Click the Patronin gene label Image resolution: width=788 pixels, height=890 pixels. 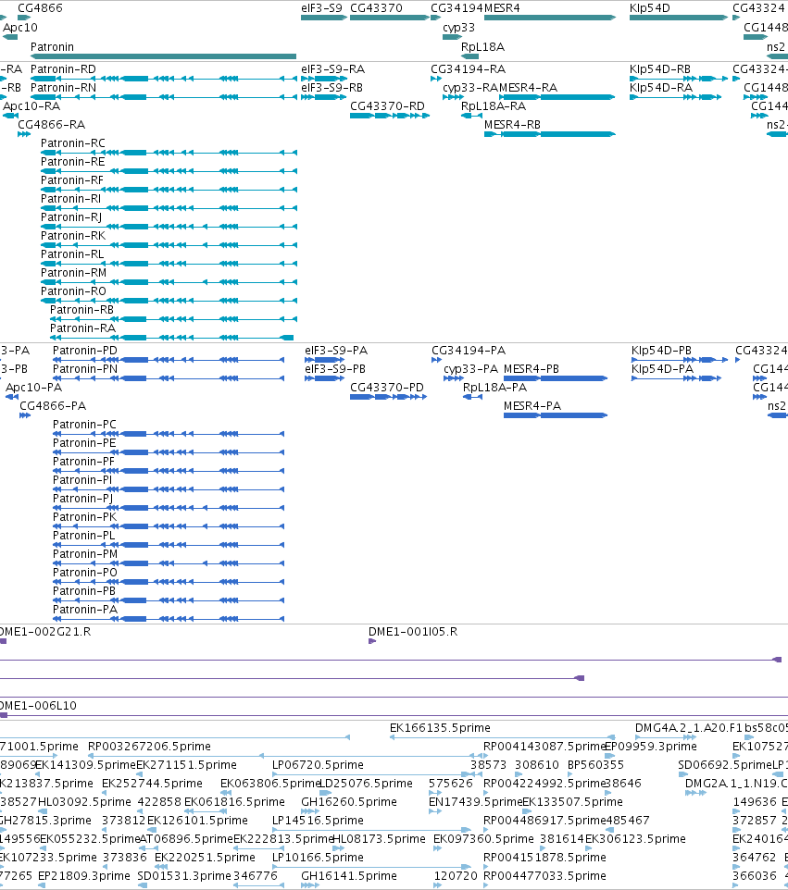point(52,46)
